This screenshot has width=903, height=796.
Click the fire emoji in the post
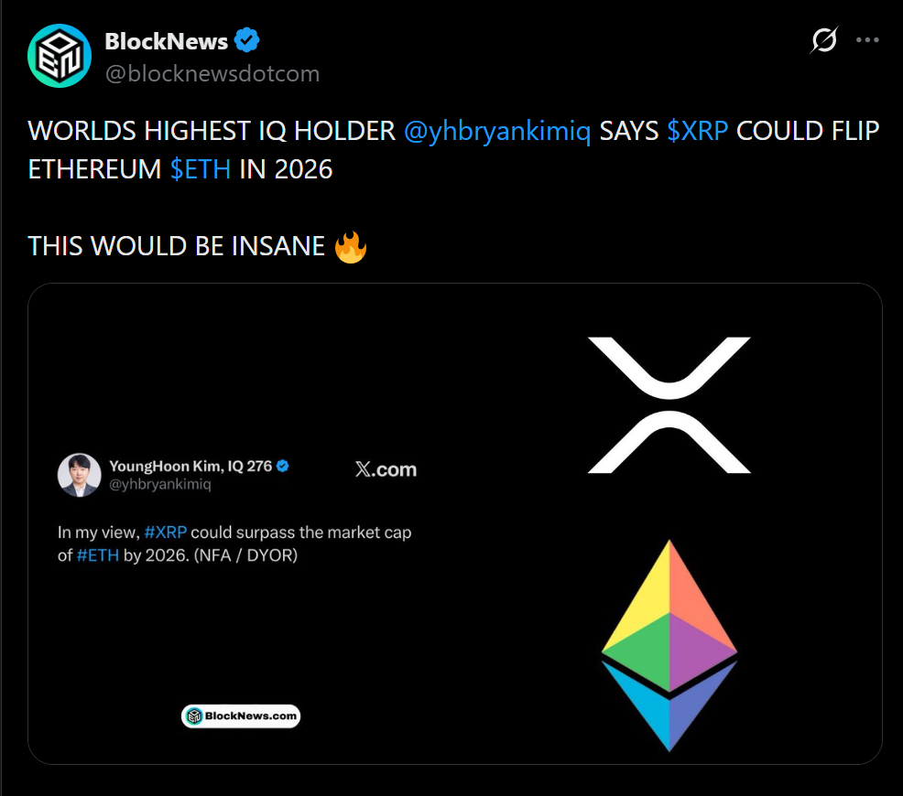coord(350,246)
